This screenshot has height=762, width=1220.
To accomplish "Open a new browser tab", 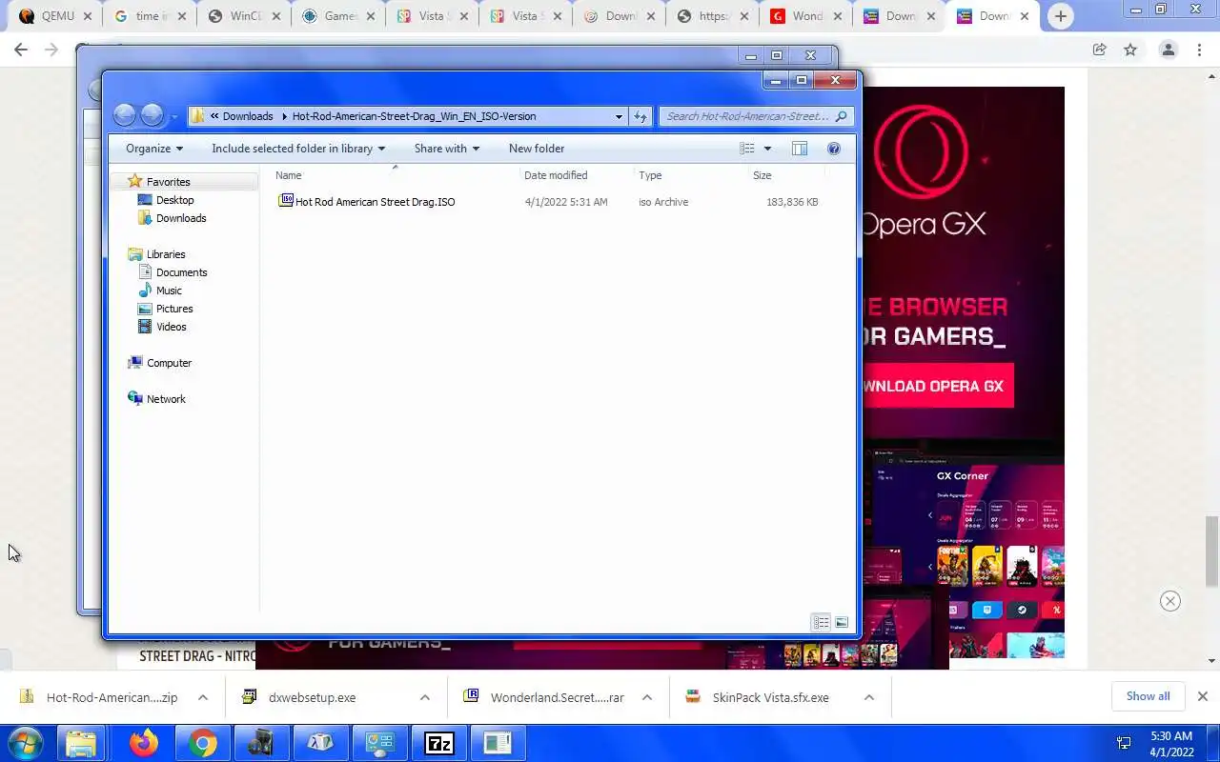I will click(x=1060, y=16).
